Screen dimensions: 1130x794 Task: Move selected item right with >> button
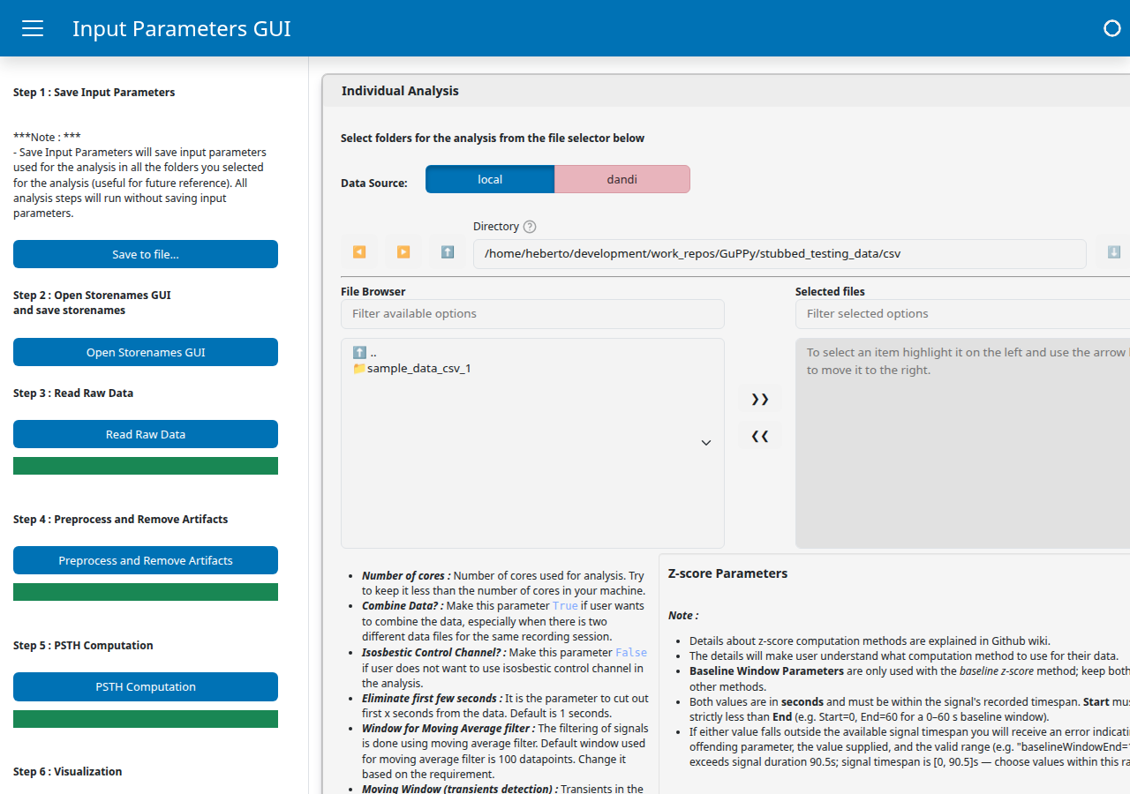click(760, 400)
